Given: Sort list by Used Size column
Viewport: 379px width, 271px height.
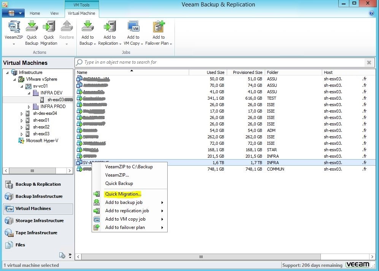Looking at the screenshot, I should [208, 72].
